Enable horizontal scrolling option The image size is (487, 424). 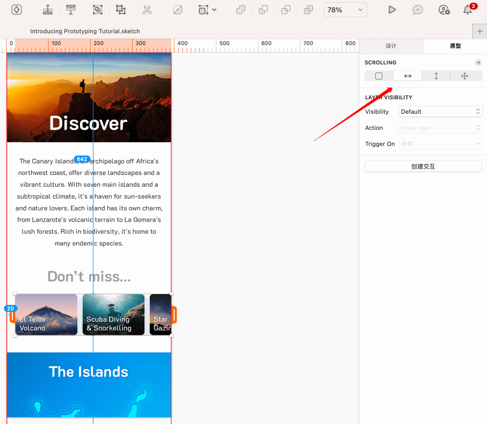point(408,76)
